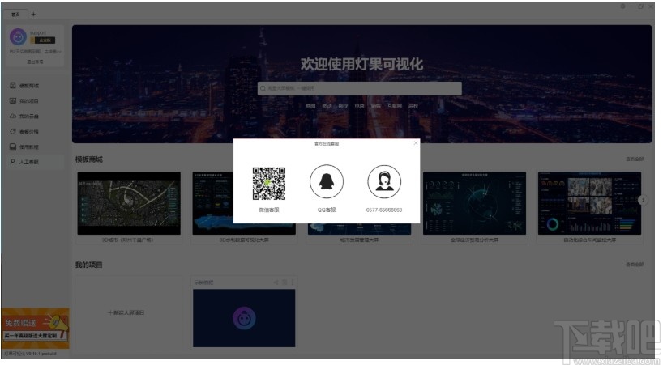This screenshot has width=663, height=365.
Task: Select the 电商 category tag under search
Action: [359, 106]
